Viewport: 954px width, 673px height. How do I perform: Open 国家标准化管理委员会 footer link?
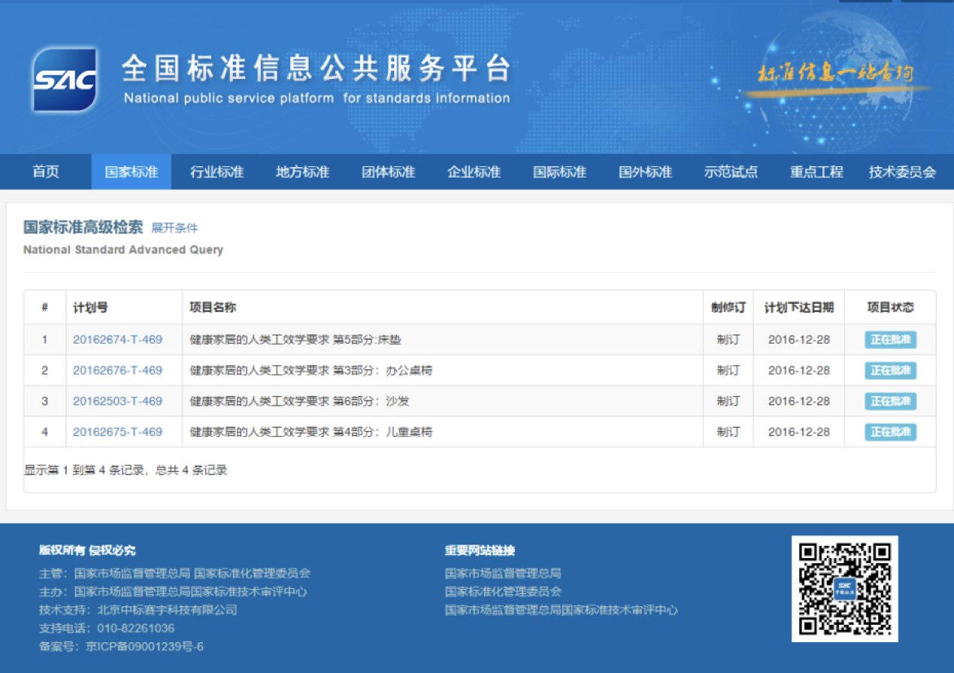click(x=503, y=592)
